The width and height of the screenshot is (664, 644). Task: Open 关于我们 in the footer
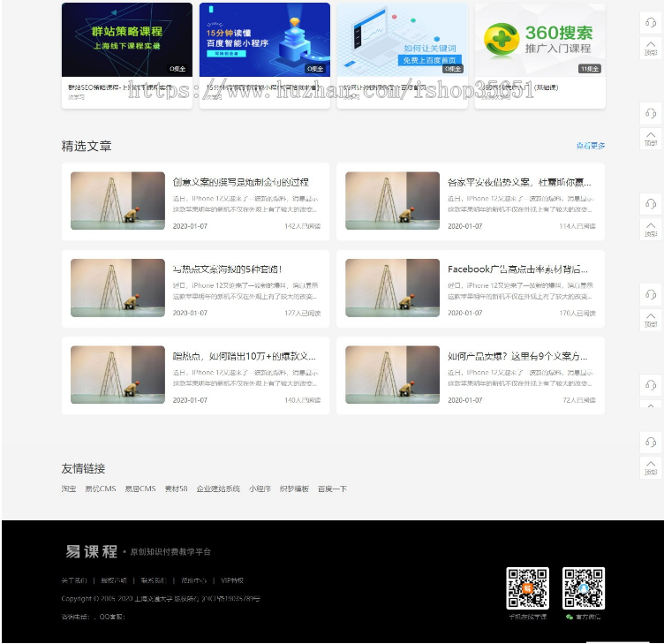74,580
